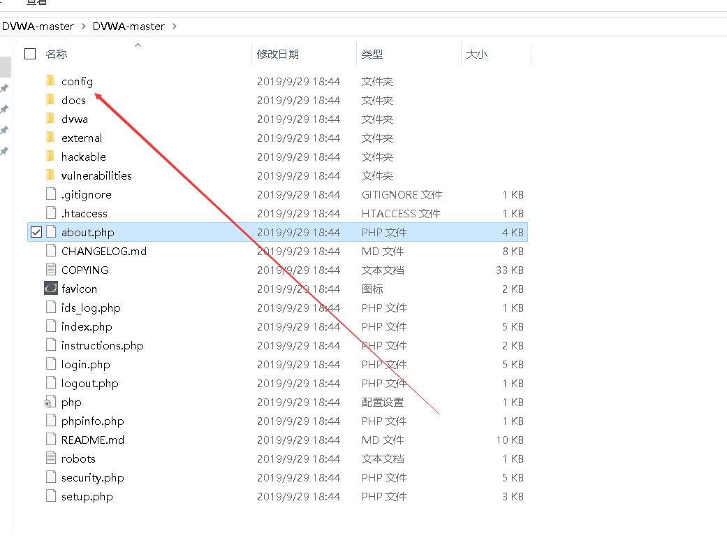This screenshot has width=727, height=536.
Task: Sort files by 修改日期 column
Action: (278, 55)
